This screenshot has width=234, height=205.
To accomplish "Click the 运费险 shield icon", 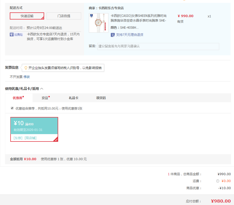I will [12, 35].
